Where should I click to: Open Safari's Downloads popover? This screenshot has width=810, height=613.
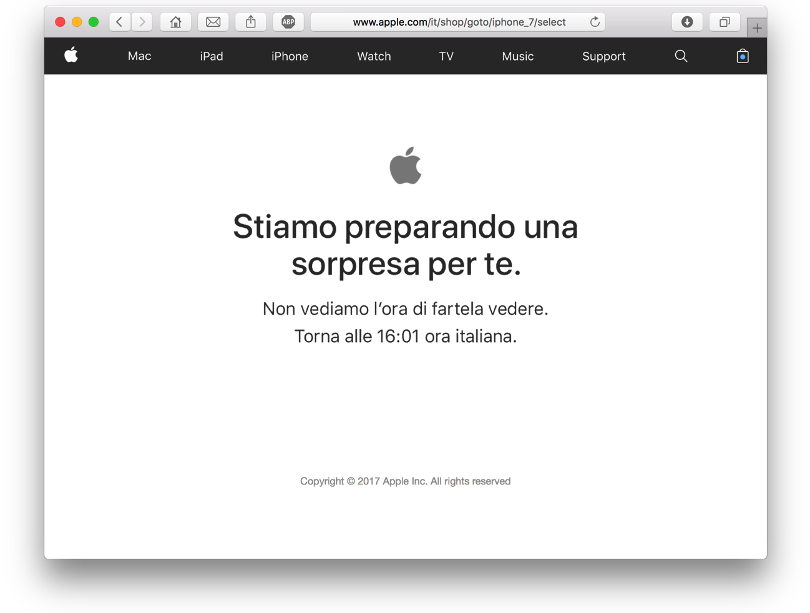pyautogui.click(x=686, y=21)
